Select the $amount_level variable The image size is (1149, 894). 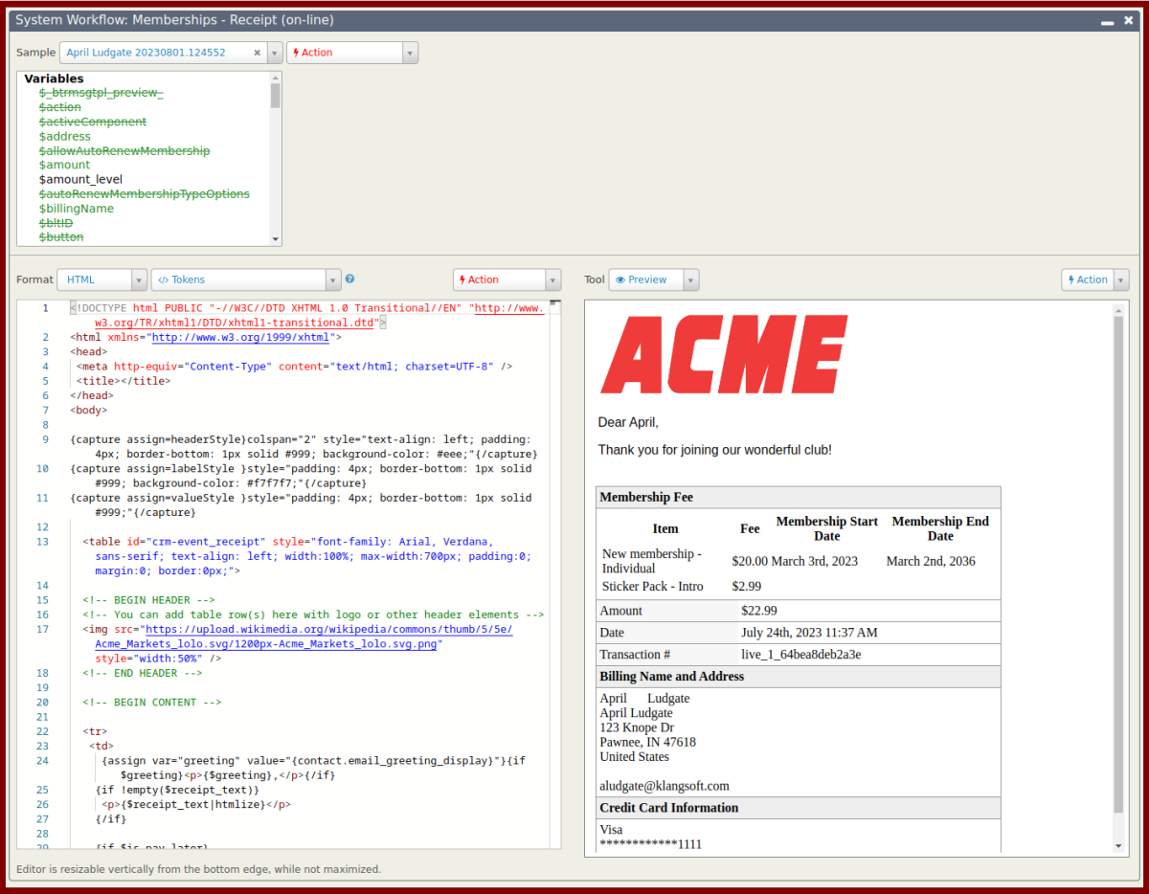pyautogui.click(x=80, y=179)
